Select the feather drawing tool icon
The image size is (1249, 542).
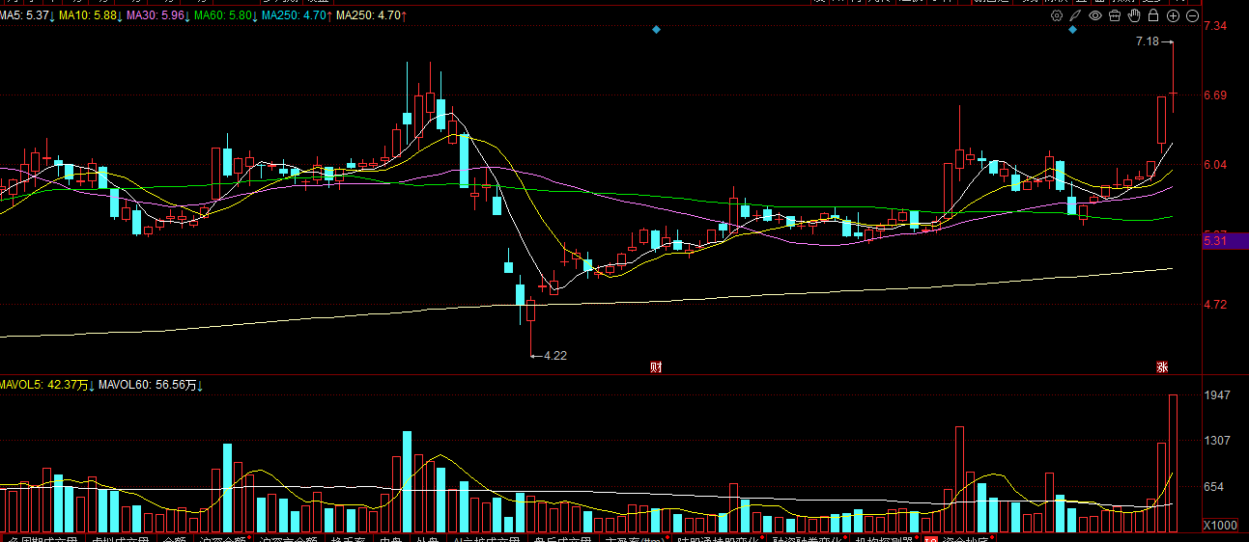[1076, 15]
